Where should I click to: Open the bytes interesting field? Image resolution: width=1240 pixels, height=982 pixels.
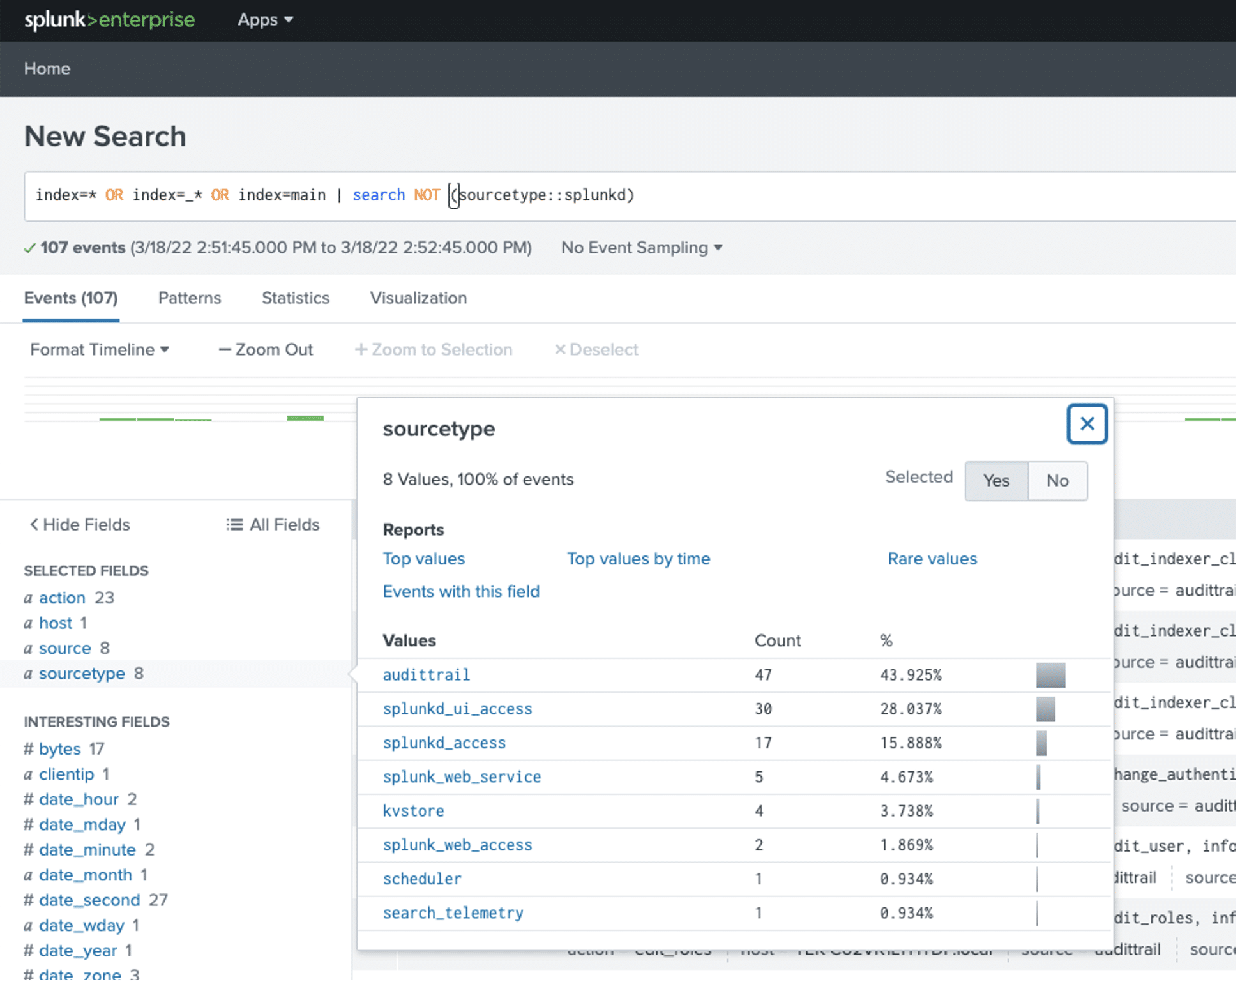coord(60,749)
